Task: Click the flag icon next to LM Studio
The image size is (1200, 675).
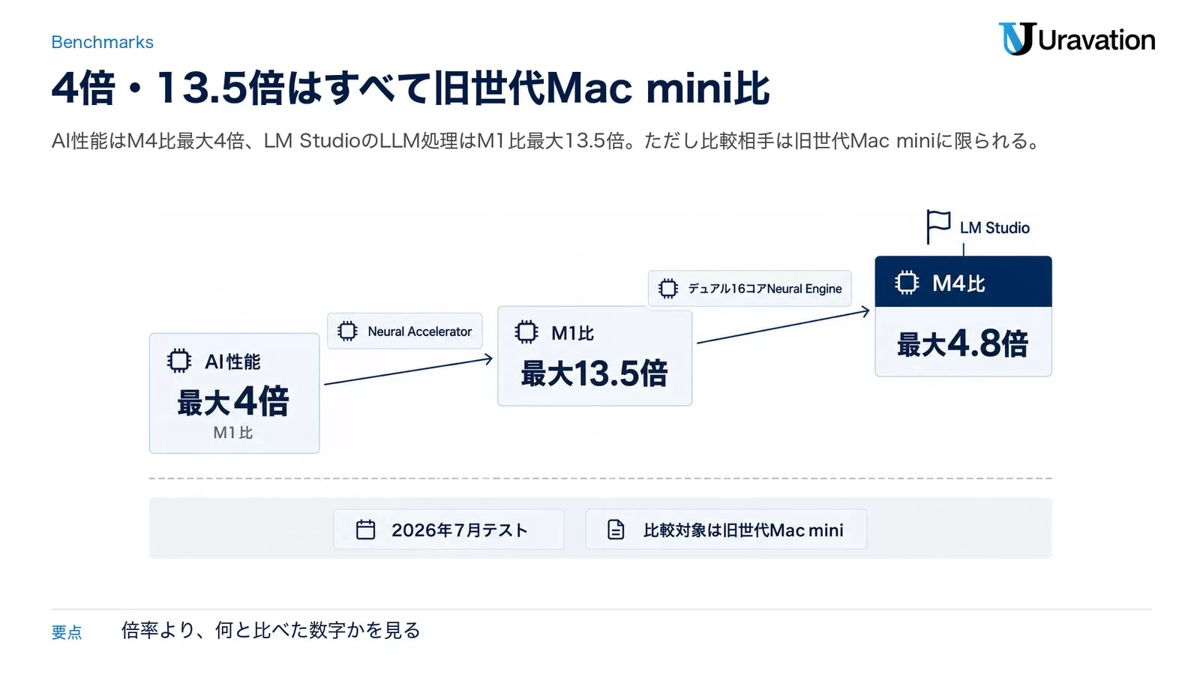Action: pos(938,226)
